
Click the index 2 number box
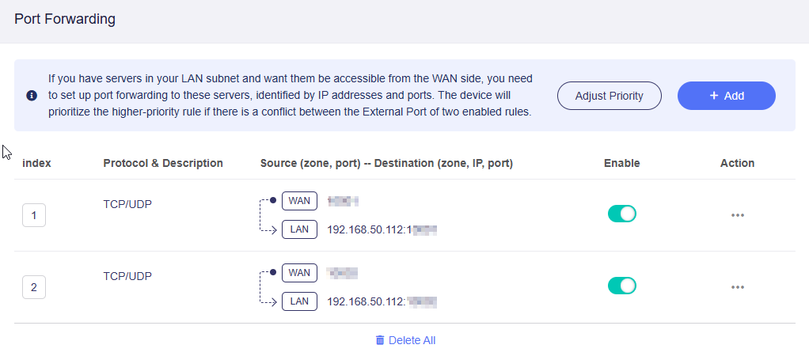tap(34, 287)
